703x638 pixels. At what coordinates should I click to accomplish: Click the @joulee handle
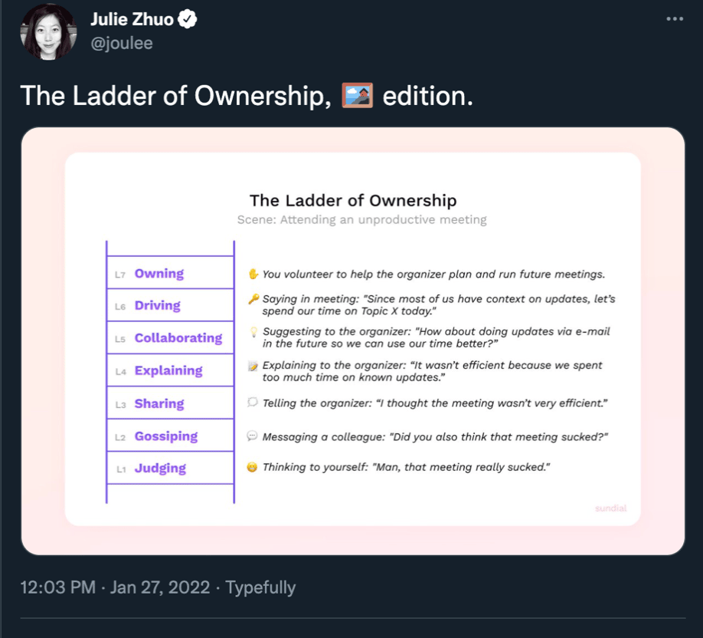point(122,43)
